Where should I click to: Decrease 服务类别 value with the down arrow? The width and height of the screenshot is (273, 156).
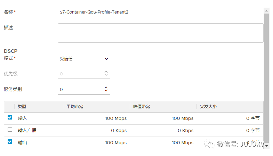[x=106, y=91]
